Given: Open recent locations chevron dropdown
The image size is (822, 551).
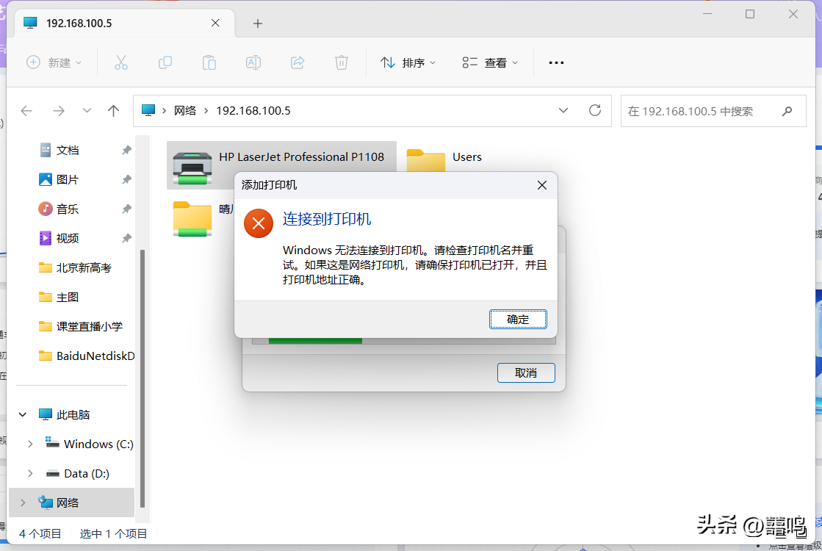Looking at the screenshot, I should pyautogui.click(x=87, y=111).
